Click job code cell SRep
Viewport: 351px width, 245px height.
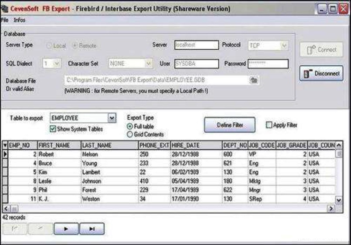point(262,199)
